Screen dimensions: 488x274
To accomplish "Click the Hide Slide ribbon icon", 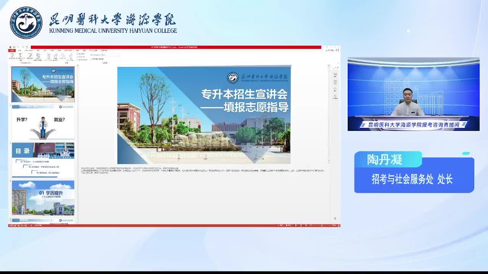I will pos(55,56).
